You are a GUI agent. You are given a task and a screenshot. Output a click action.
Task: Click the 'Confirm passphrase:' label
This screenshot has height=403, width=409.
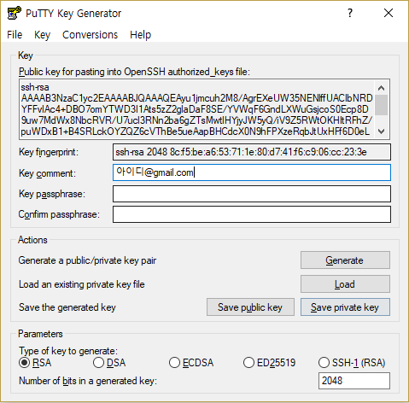coord(59,214)
